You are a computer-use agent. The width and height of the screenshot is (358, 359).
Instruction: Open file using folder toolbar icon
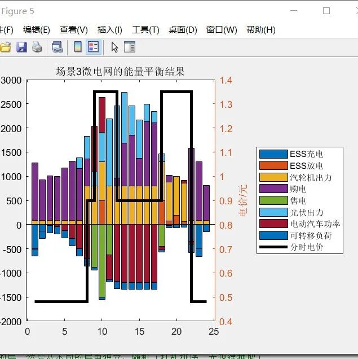pos(5,47)
